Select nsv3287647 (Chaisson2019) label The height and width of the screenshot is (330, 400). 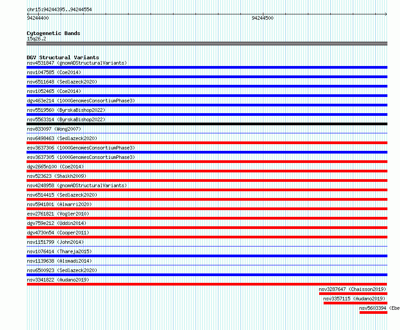coord(352,289)
